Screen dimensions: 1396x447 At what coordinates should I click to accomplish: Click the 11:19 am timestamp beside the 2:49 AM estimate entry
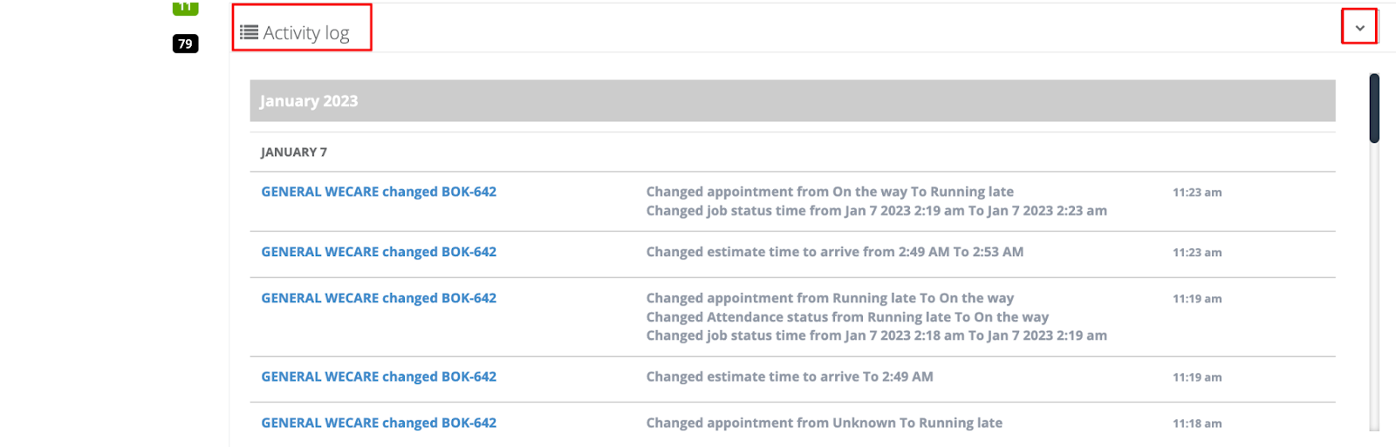tap(1197, 377)
